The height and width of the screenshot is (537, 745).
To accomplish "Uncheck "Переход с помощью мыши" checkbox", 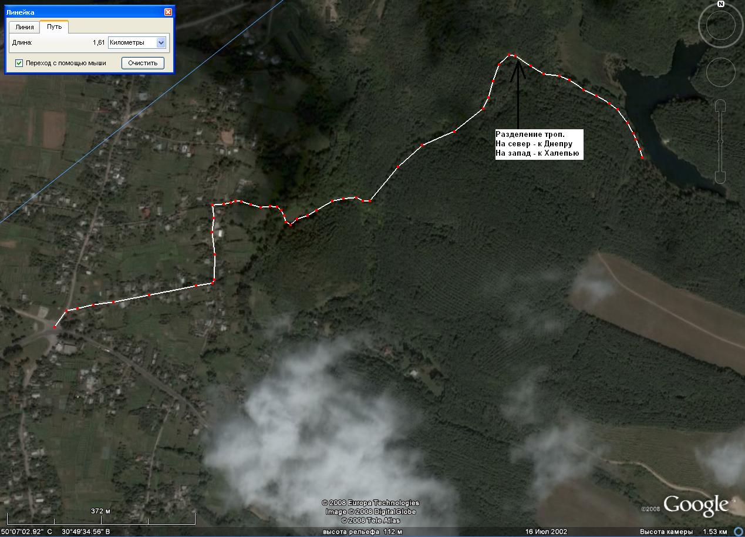I will click(x=19, y=63).
